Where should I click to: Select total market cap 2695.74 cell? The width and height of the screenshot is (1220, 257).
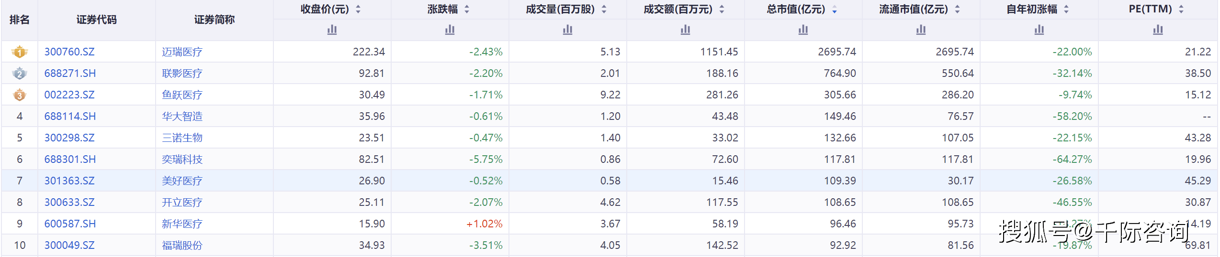(x=803, y=52)
